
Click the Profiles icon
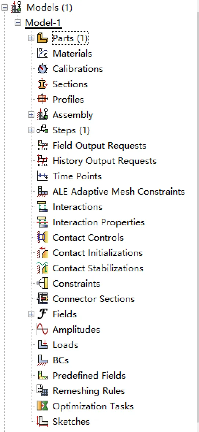click(x=42, y=99)
